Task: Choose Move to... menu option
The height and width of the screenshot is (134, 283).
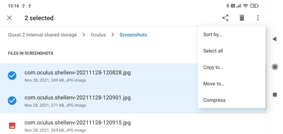Action: (214, 84)
